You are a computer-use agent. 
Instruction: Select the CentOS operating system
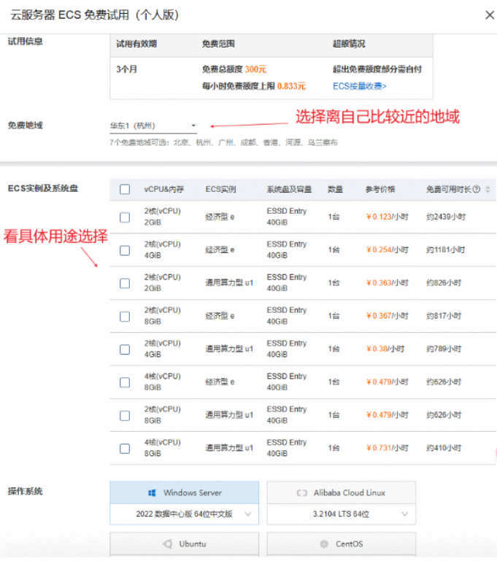pos(341,544)
